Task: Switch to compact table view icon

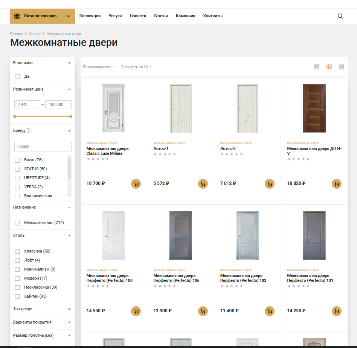Action: pyautogui.click(x=342, y=67)
